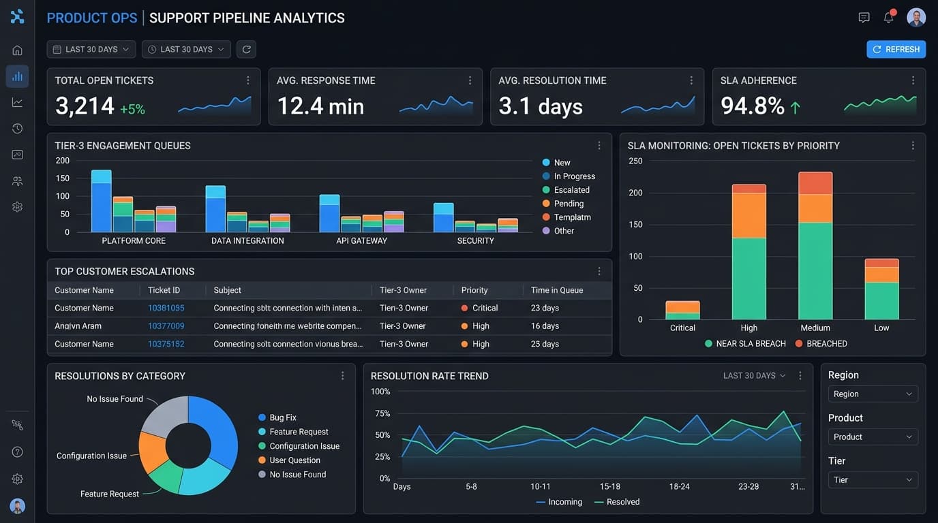
Task: Expand the Region filter dropdown
Action: coord(873,394)
